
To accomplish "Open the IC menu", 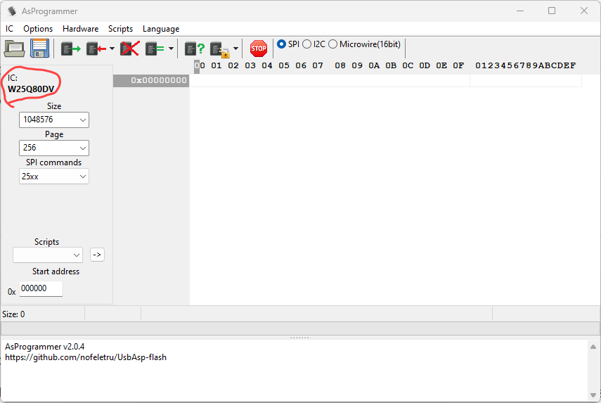I will [10, 29].
